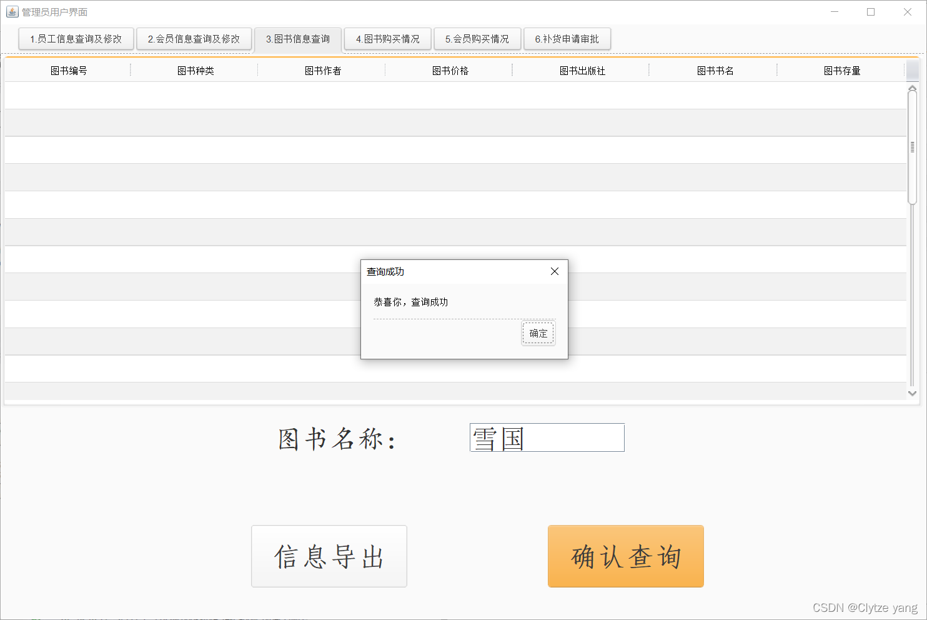Minimize the 管理员用户界面 window

point(835,12)
